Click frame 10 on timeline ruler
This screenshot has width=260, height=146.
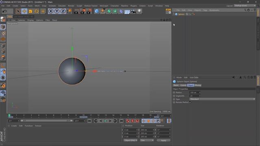pyautogui.click(x=84, y=115)
